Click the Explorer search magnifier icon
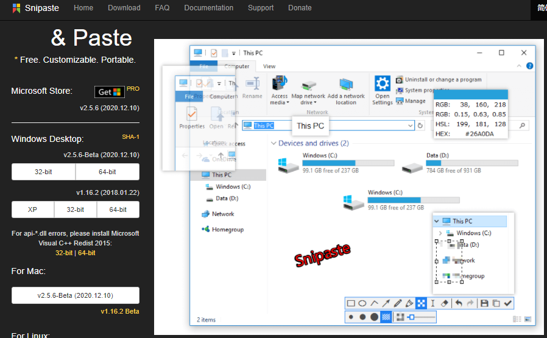 click(x=522, y=125)
